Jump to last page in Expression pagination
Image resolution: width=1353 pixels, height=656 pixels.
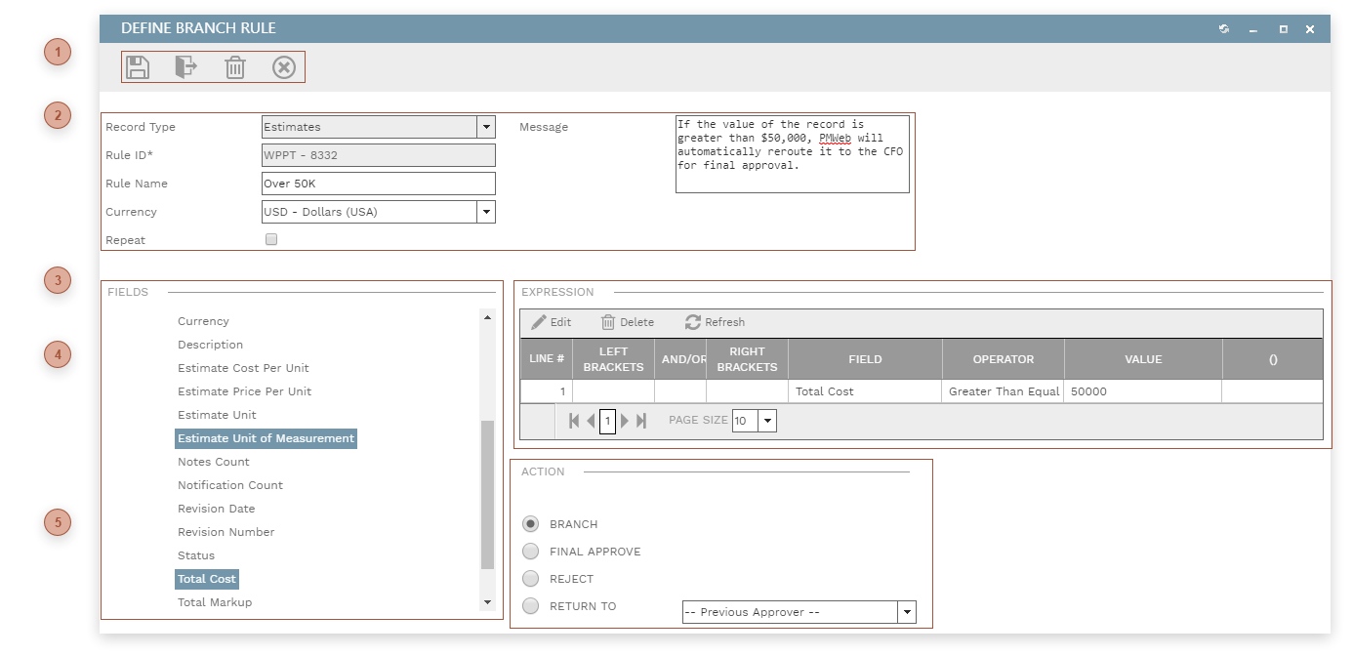click(x=641, y=420)
